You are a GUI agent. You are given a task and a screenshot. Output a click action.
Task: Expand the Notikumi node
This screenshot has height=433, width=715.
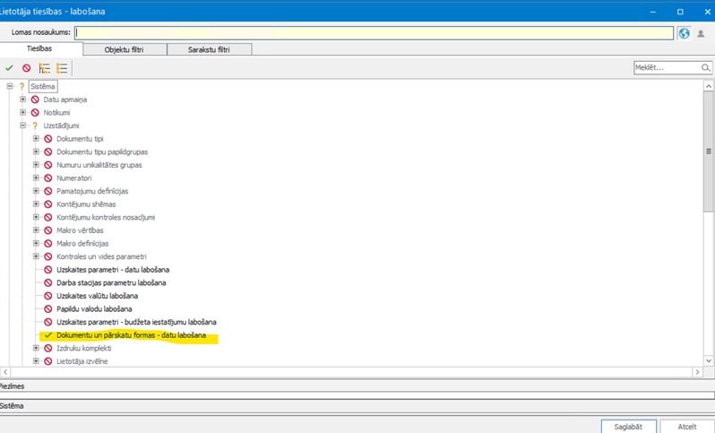click(22, 112)
